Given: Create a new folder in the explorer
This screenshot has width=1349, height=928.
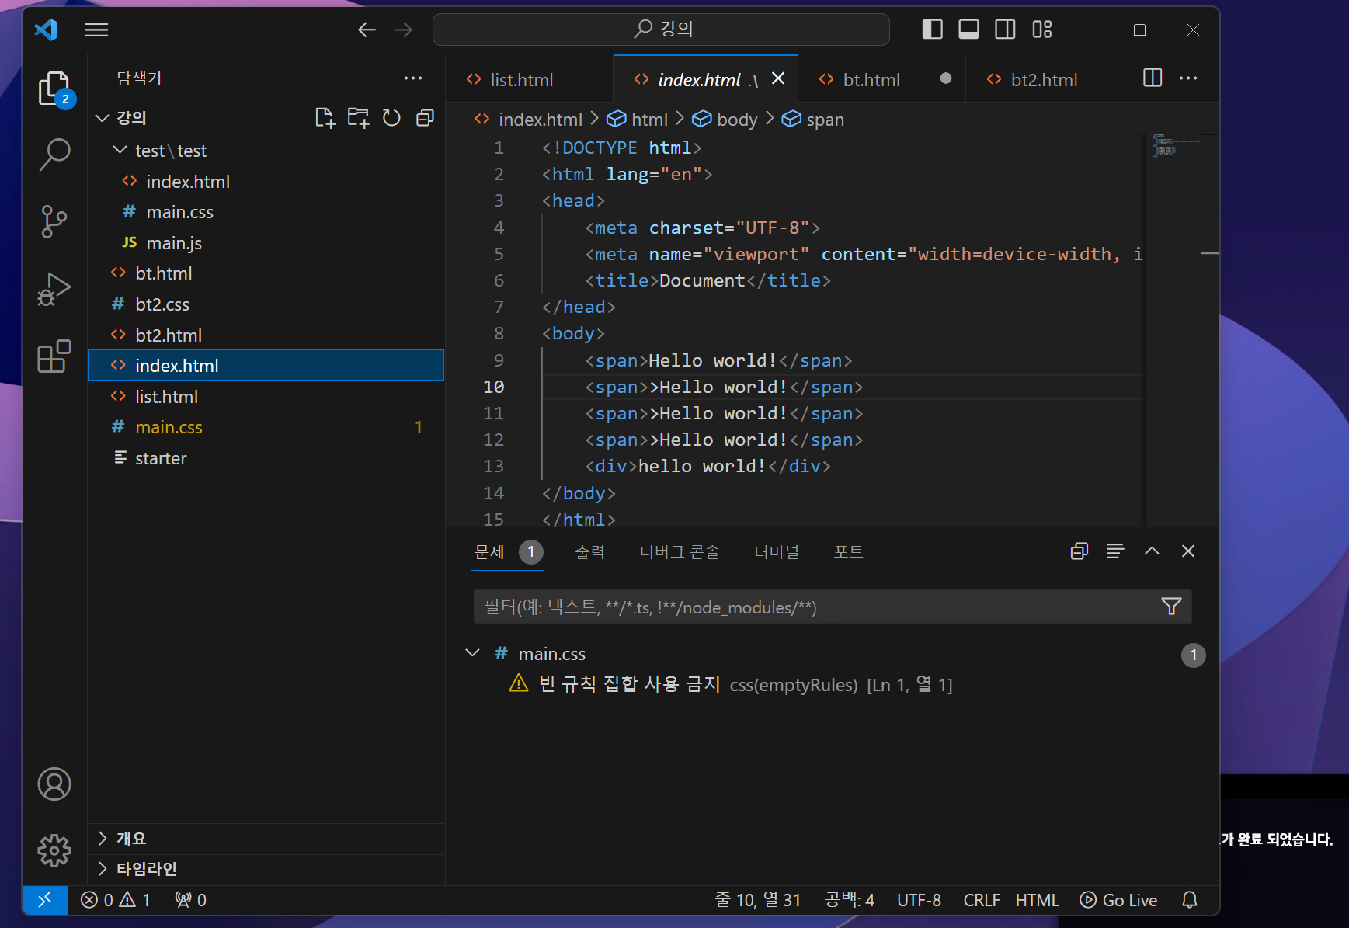Looking at the screenshot, I should tap(358, 118).
